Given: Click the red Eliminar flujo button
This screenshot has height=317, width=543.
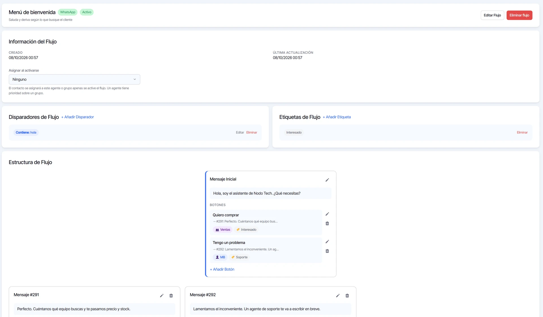Looking at the screenshot, I should point(520,15).
